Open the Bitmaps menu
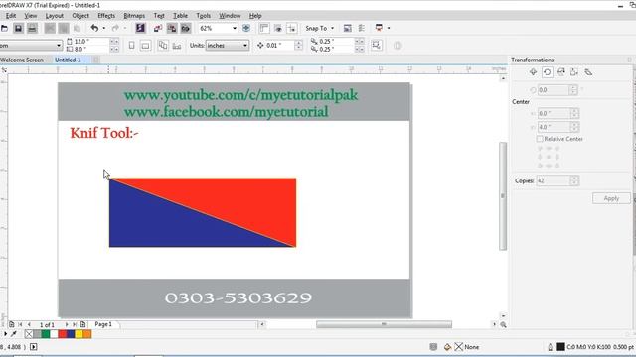 click(x=134, y=16)
